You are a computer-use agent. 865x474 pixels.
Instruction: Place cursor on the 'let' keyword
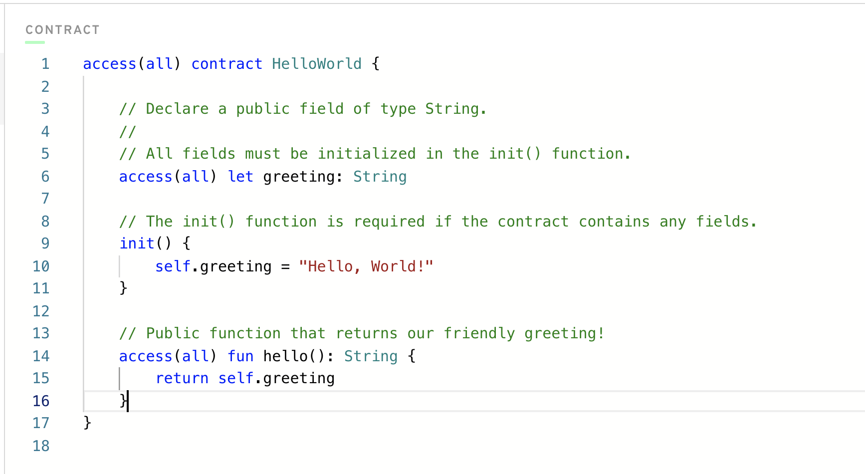[241, 177]
